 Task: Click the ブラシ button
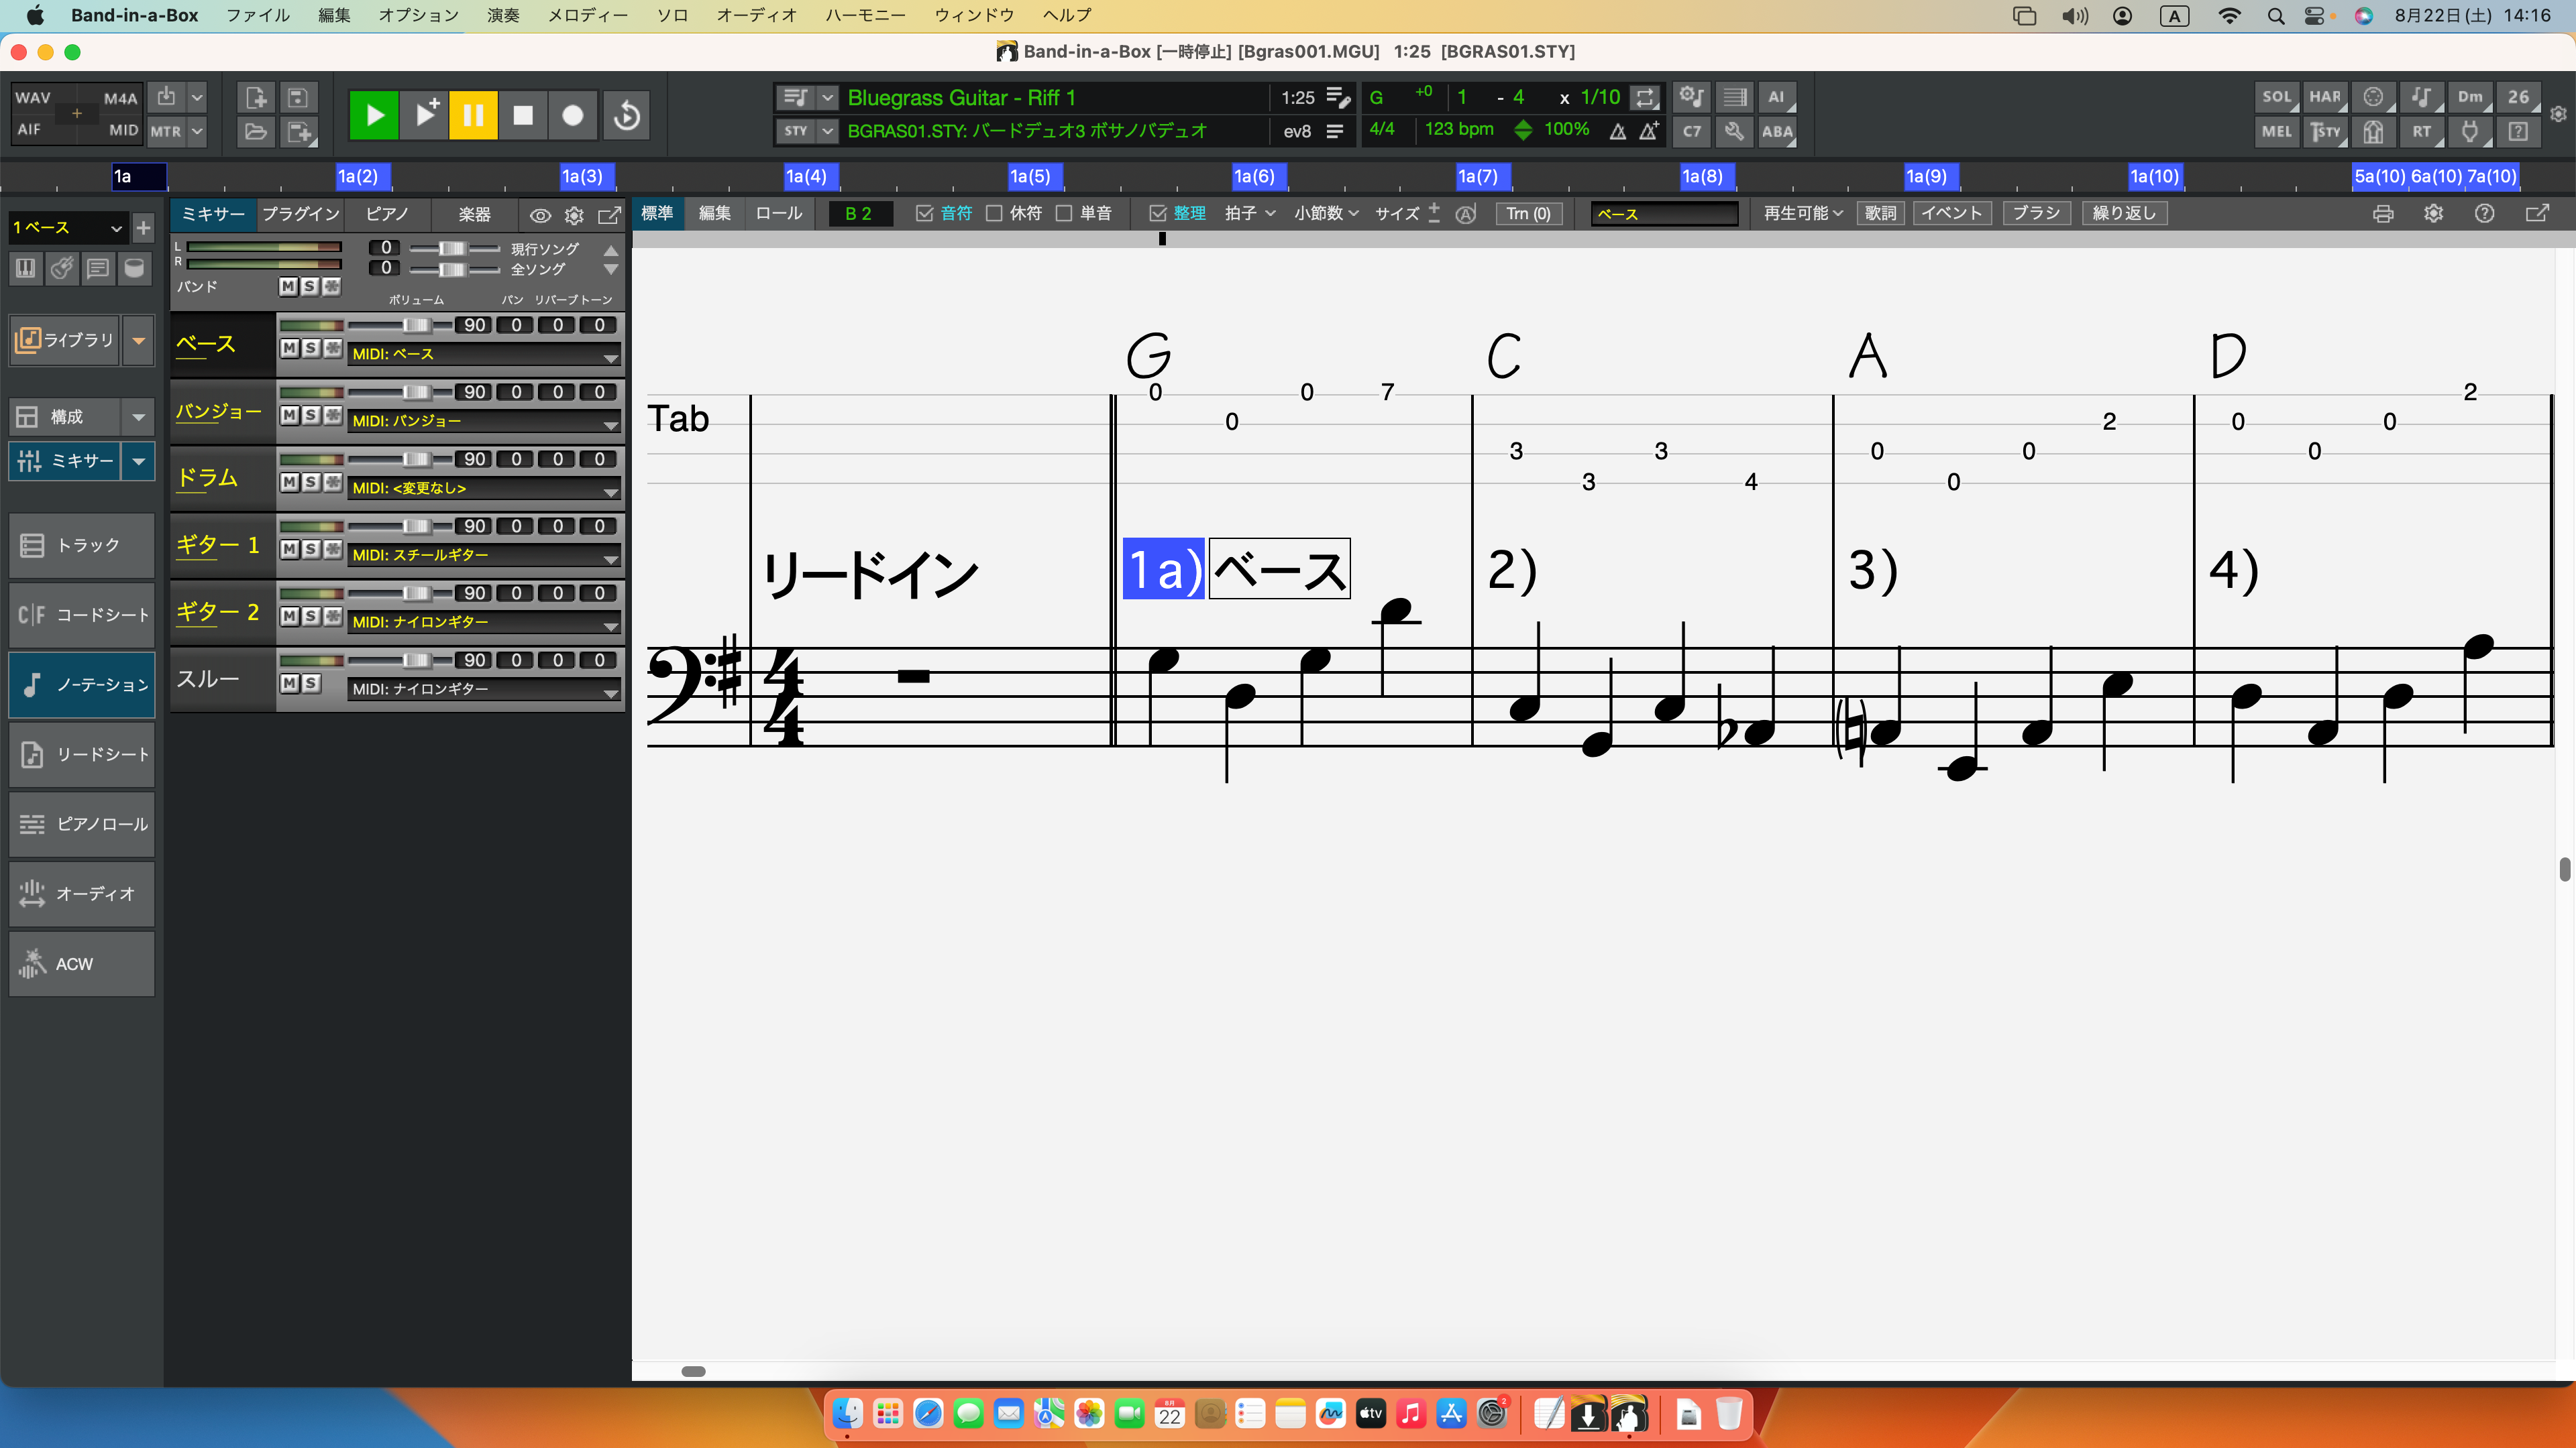point(2036,214)
